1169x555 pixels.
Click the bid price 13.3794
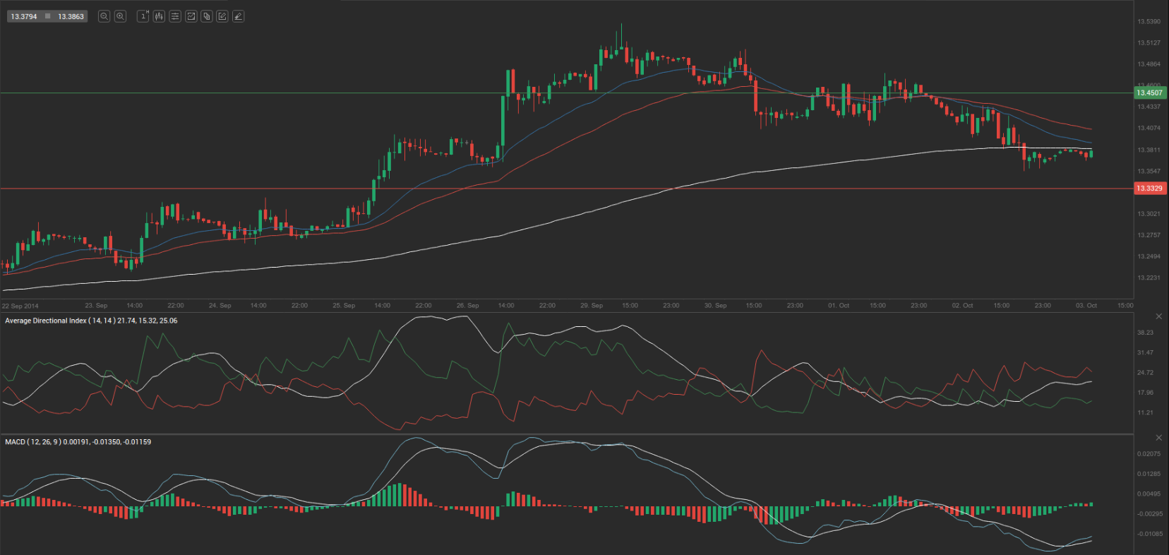coord(24,16)
